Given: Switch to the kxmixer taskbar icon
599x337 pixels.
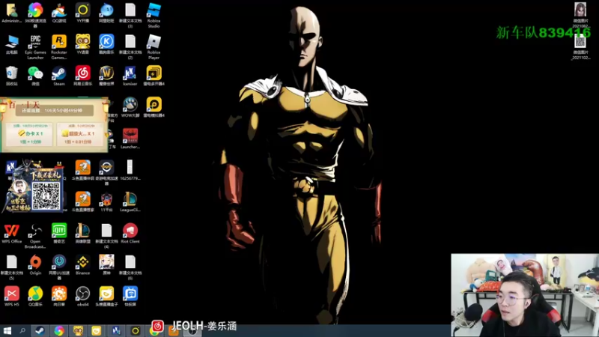Looking at the screenshot, I should [116, 331].
